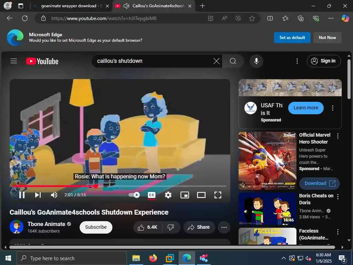Go to the YouTube home logo
Viewport: 353px width, 265px height.
click(42, 61)
